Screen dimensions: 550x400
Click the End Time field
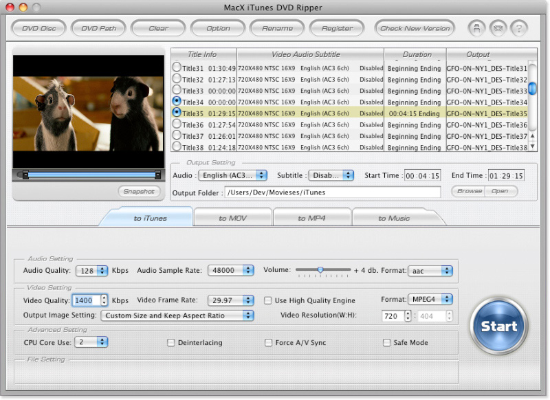pos(506,176)
